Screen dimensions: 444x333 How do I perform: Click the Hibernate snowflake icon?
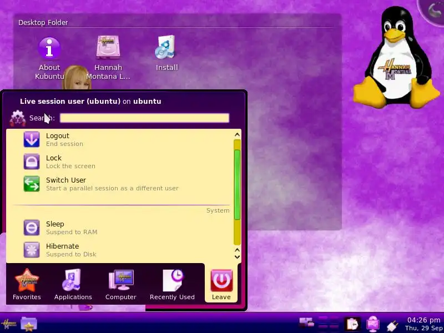pos(32,250)
